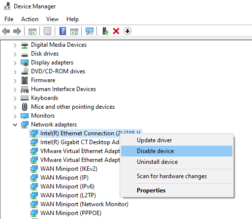Click the Network adapters label
The height and width of the screenshot is (219, 252).
coord(54,125)
